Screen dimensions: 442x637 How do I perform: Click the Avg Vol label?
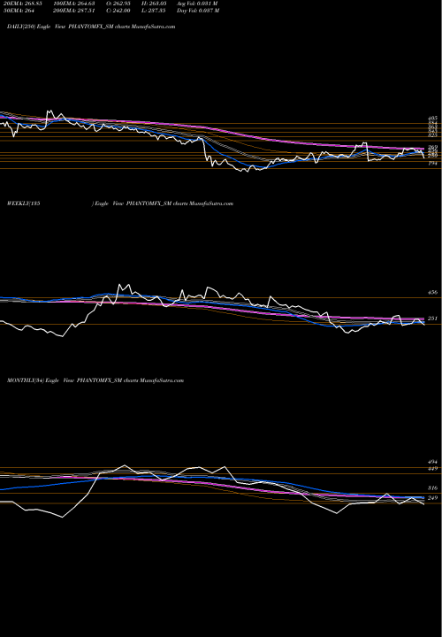(x=197, y=4)
